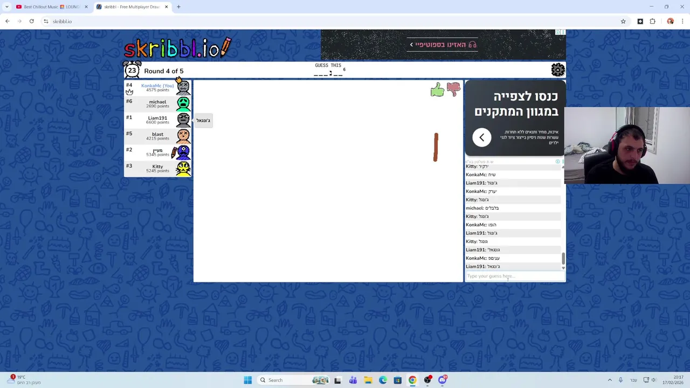Click Kitty's yellow avatar

tap(183, 168)
